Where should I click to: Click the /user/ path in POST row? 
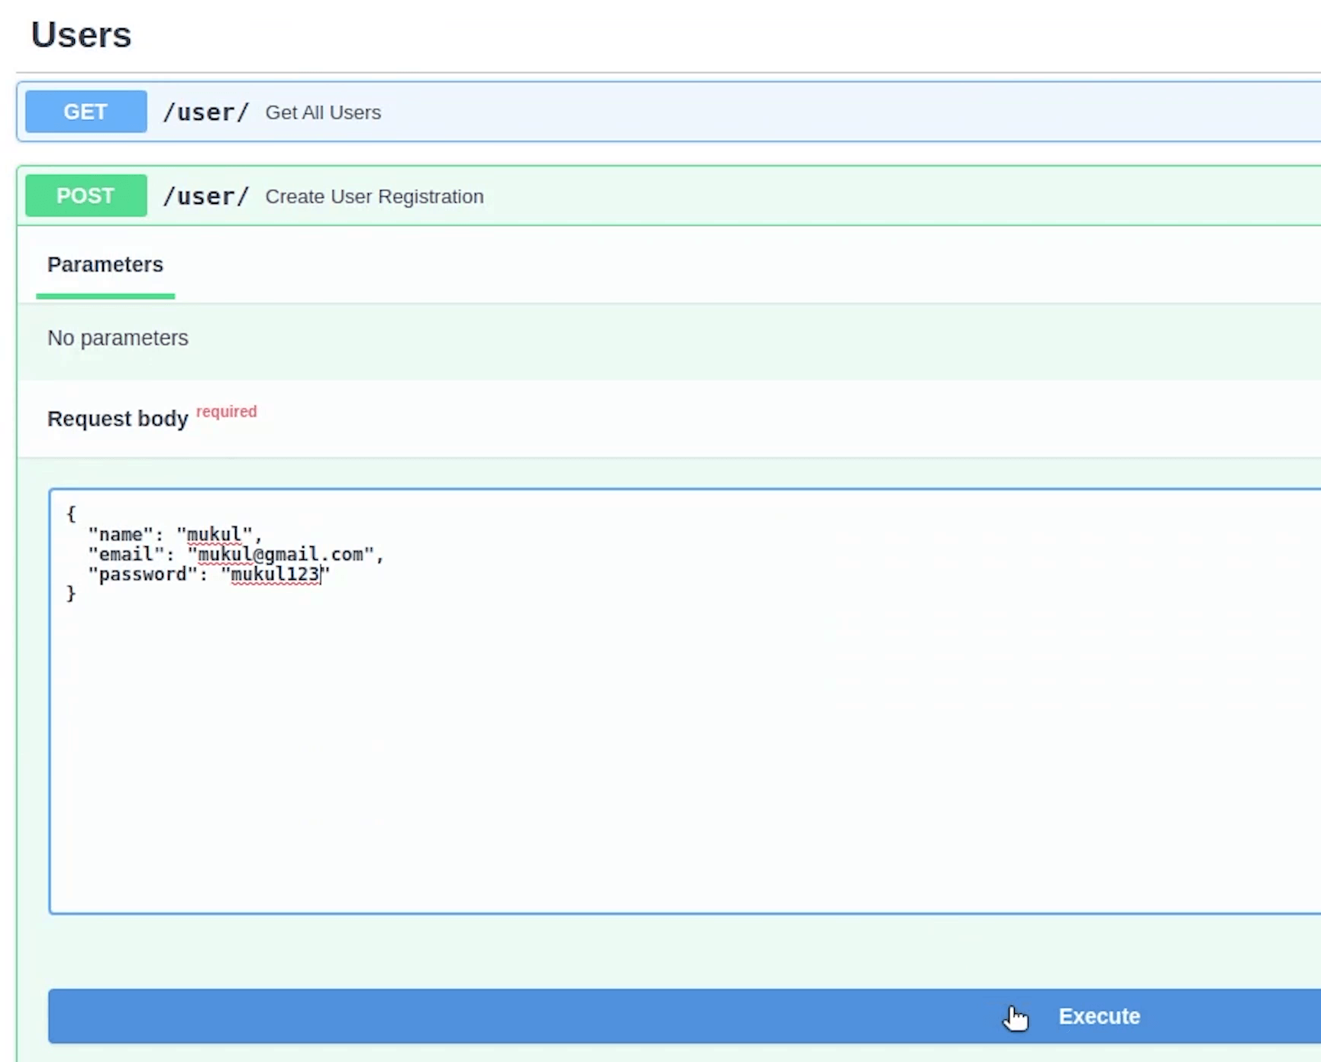click(205, 196)
